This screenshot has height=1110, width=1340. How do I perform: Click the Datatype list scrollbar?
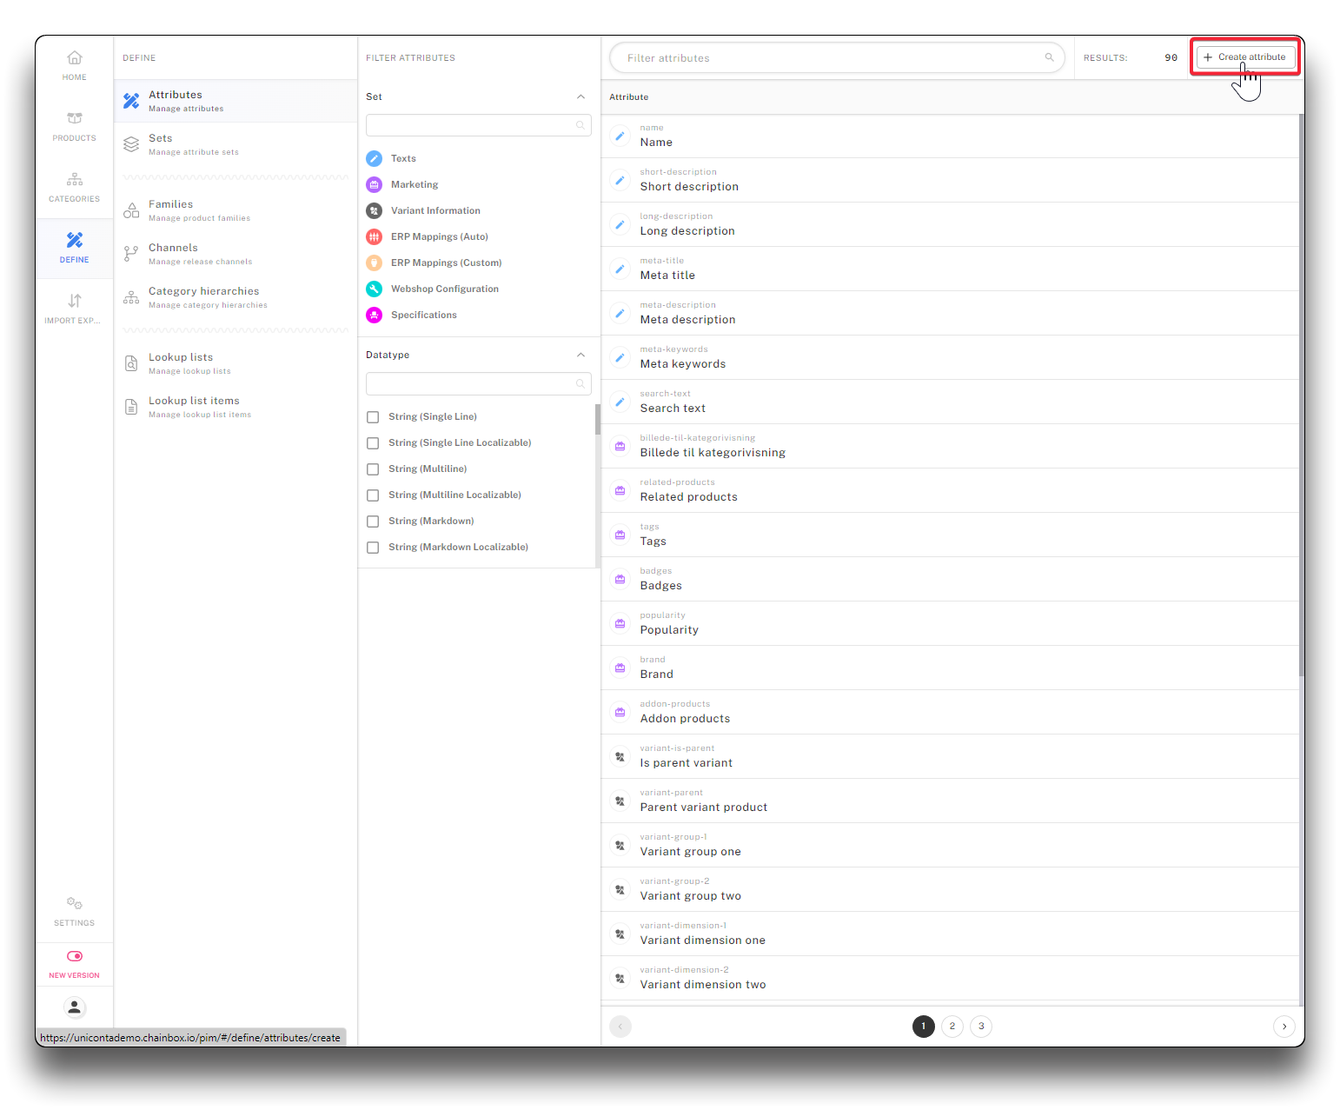point(598,419)
